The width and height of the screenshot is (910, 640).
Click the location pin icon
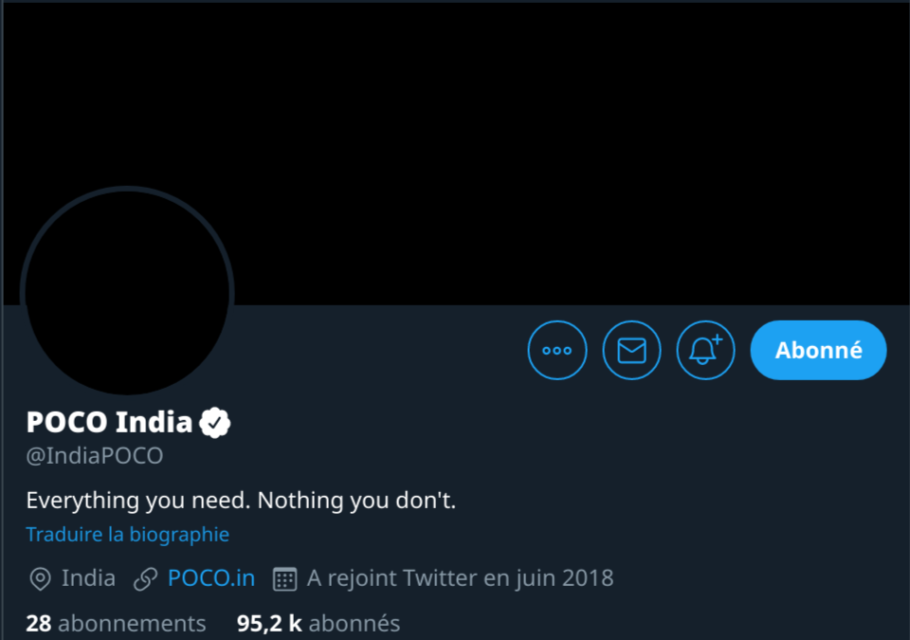40,578
